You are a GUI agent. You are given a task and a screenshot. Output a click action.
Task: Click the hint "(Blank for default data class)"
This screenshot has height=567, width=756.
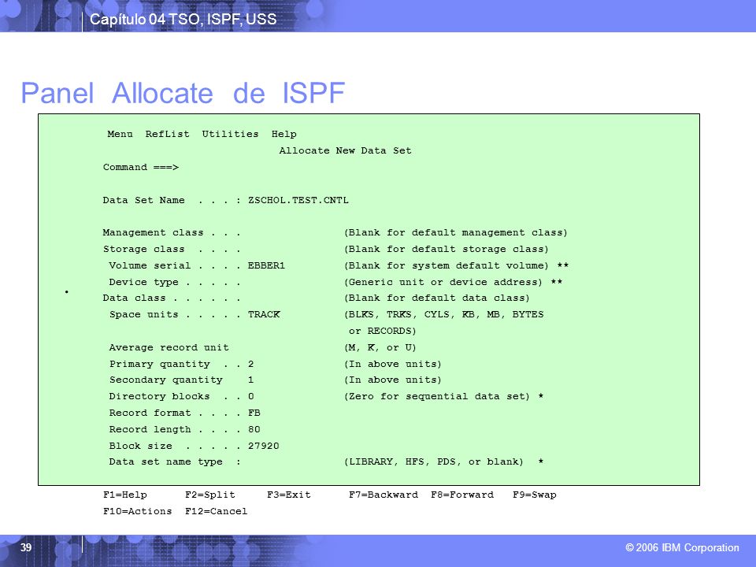point(437,298)
